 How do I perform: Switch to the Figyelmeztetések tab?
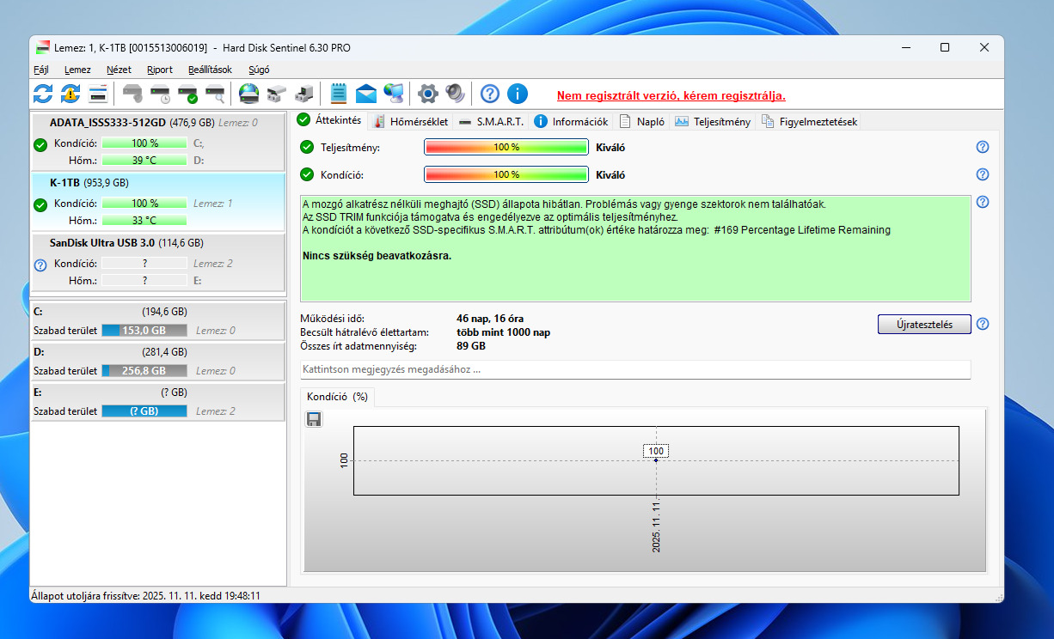click(809, 122)
